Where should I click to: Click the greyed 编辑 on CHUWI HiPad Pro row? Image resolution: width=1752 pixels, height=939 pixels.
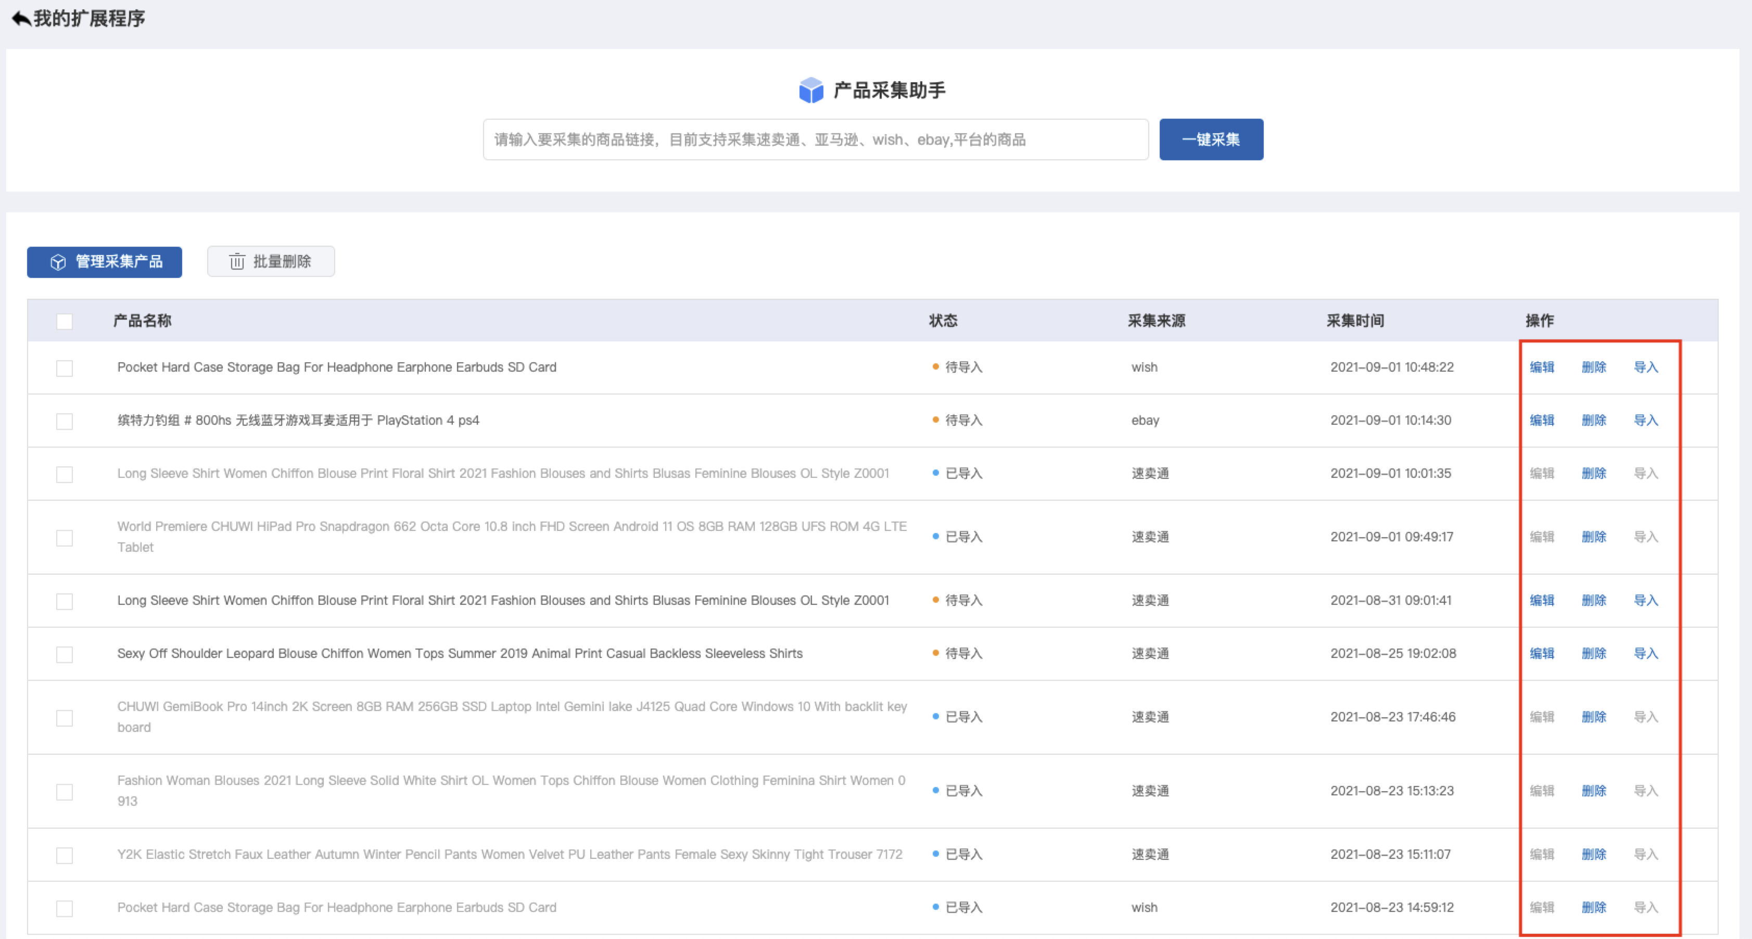(1542, 537)
